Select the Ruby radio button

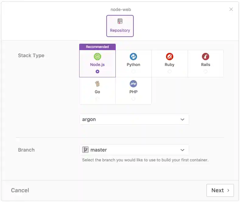(x=170, y=72)
